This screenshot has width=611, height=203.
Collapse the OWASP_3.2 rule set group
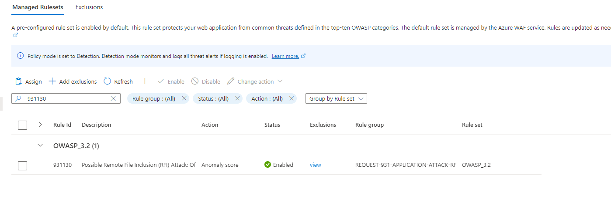point(41,145)
